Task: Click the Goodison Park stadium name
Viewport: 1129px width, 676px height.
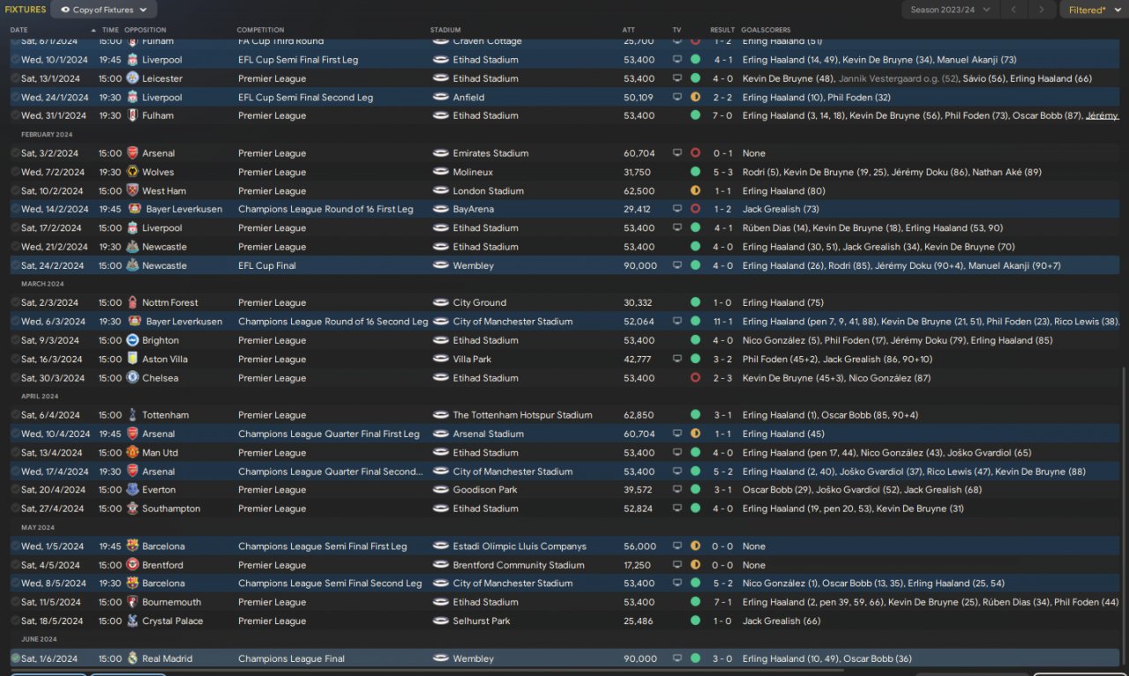Action: (484, 490)
